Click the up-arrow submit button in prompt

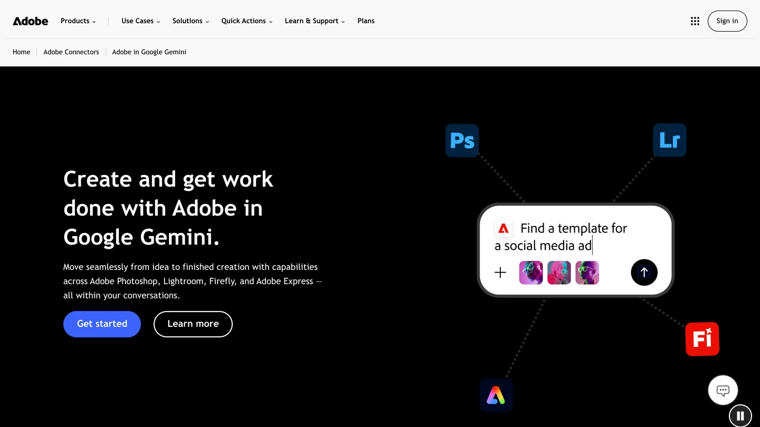pyautogui.click(x=644, y=273)
